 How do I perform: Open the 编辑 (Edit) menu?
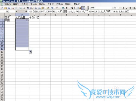[x=16, y=4]
